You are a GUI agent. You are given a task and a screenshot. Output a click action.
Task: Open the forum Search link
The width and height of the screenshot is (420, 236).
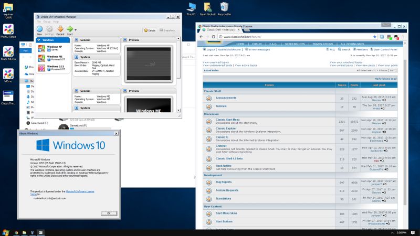coord(345,49)
